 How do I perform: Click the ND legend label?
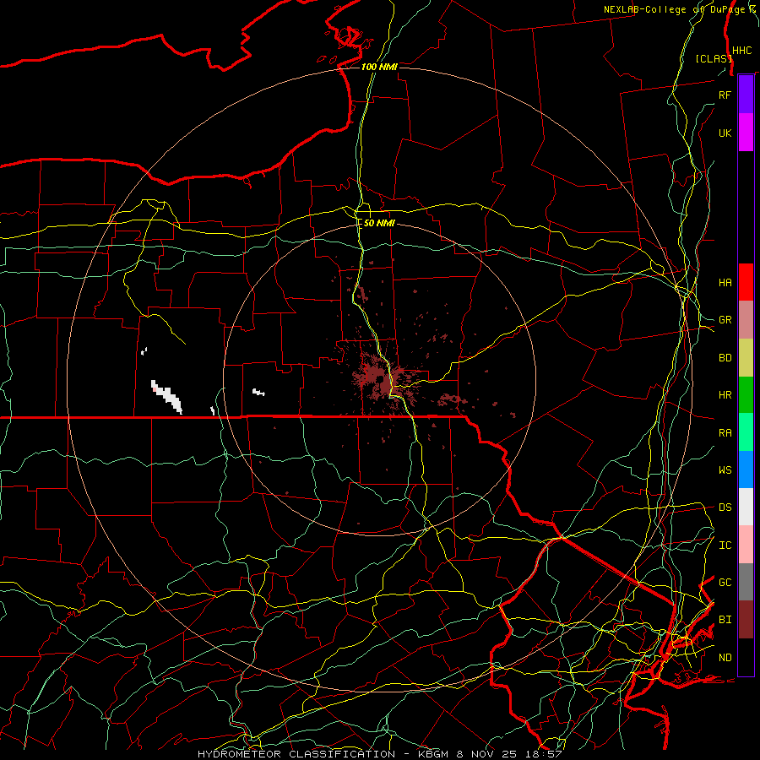pyautogui.click(x=725, y=658)
